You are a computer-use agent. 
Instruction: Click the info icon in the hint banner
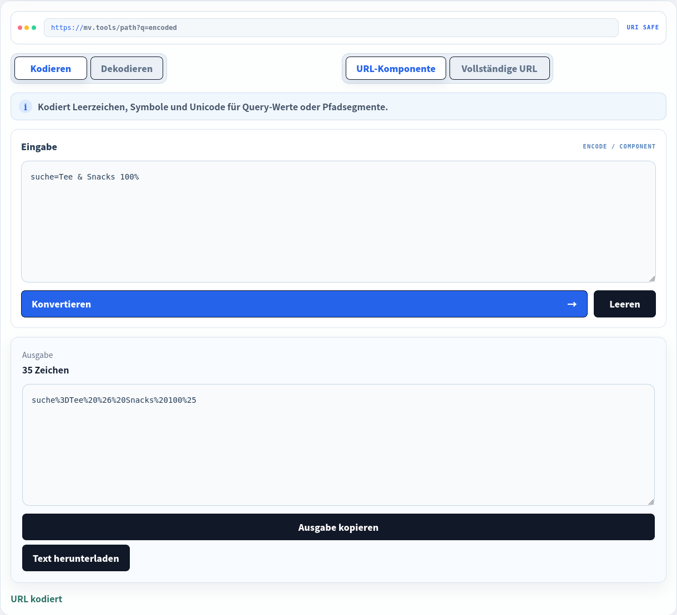click(26, 106)
